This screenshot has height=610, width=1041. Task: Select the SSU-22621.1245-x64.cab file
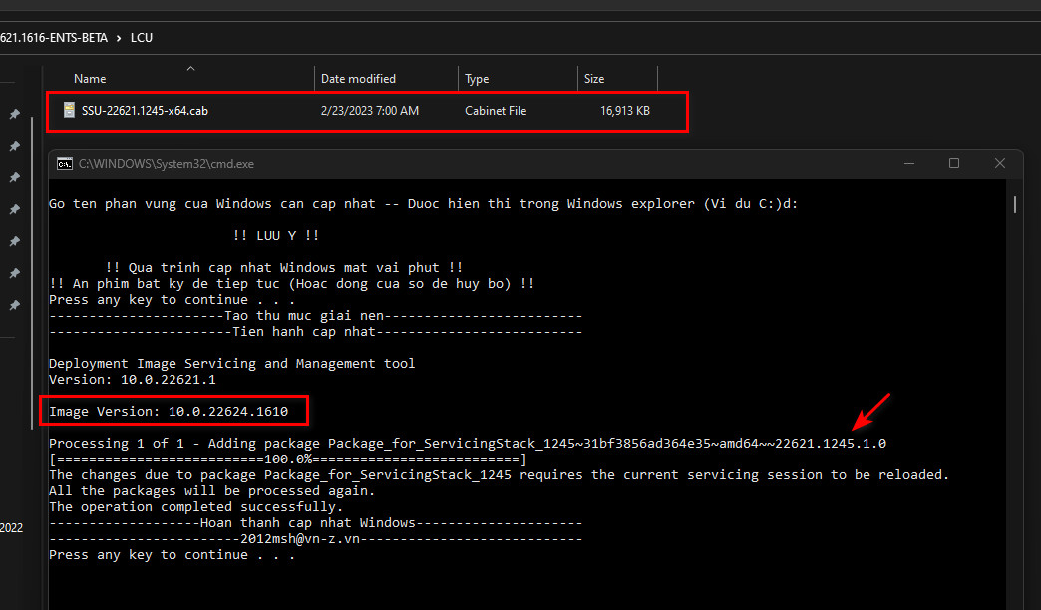[x=367, y=111]
